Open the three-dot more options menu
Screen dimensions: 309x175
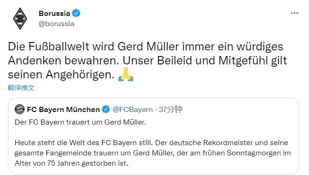click(x=294, y=13)
